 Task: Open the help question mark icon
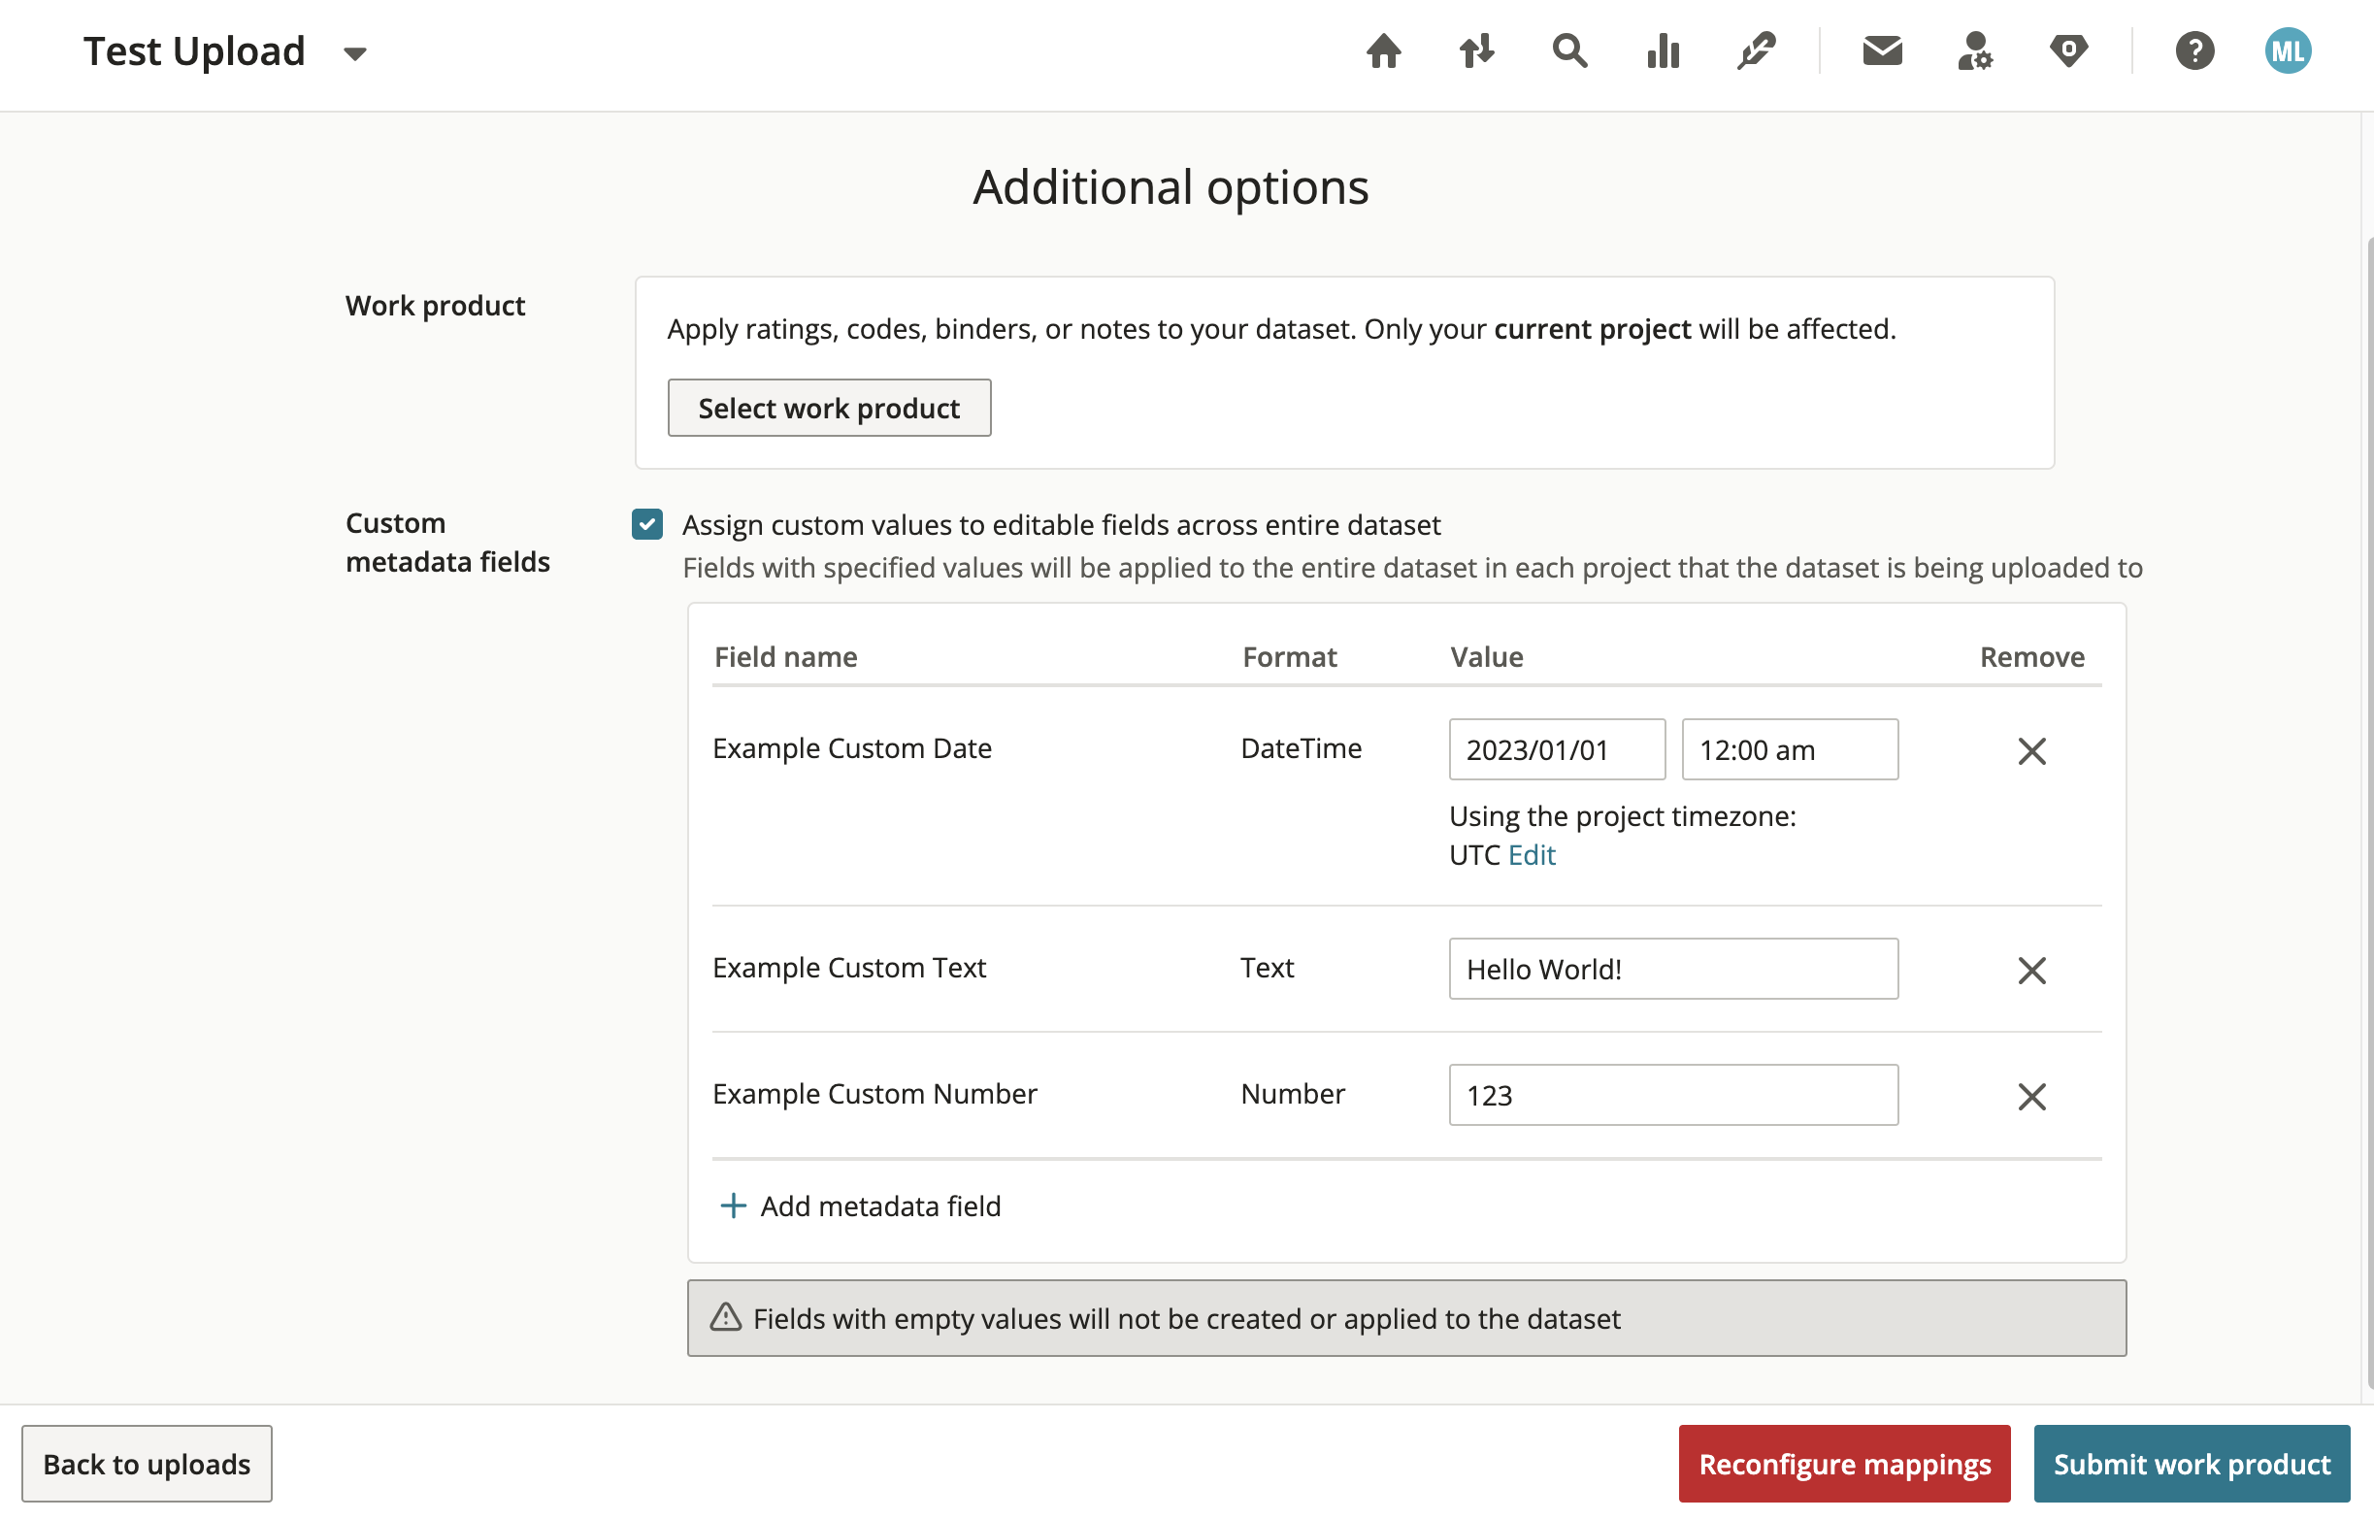(2194, 50)
